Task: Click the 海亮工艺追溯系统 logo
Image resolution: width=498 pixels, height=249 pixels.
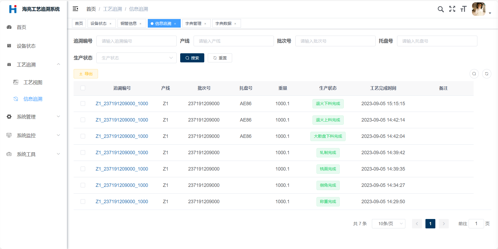Action: coord(13,9)
